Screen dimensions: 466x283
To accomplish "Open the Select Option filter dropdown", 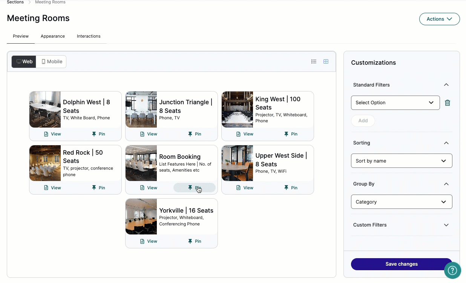I will coord(395,103).
